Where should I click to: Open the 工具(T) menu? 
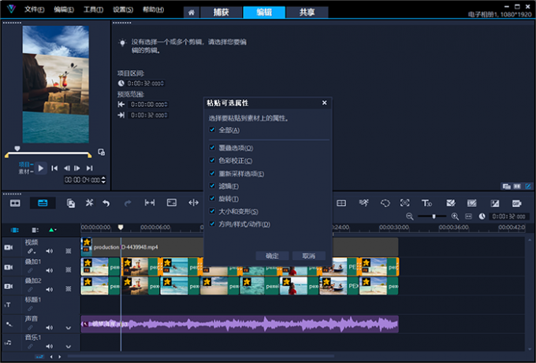(93, 9)
